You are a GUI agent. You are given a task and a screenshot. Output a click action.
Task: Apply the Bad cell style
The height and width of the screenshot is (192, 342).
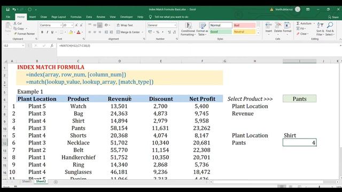pos(244,25)
